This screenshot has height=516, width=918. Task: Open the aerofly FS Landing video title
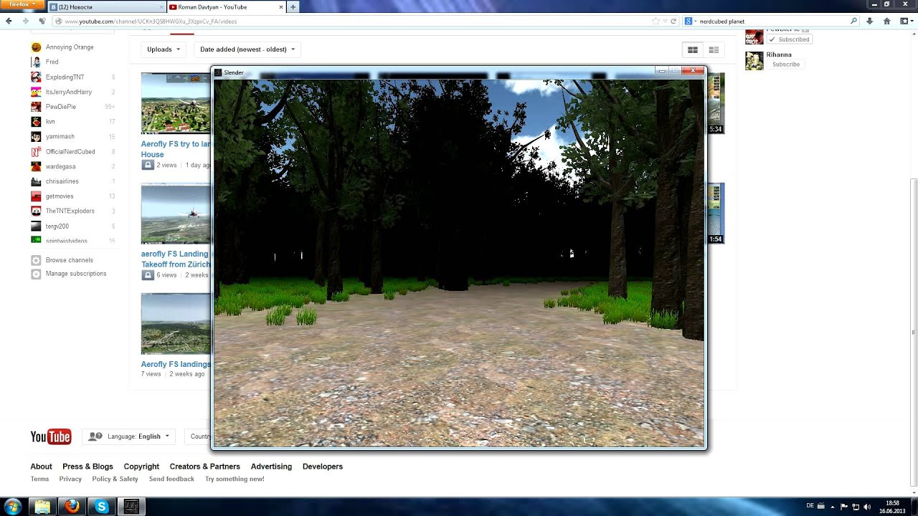176,259
